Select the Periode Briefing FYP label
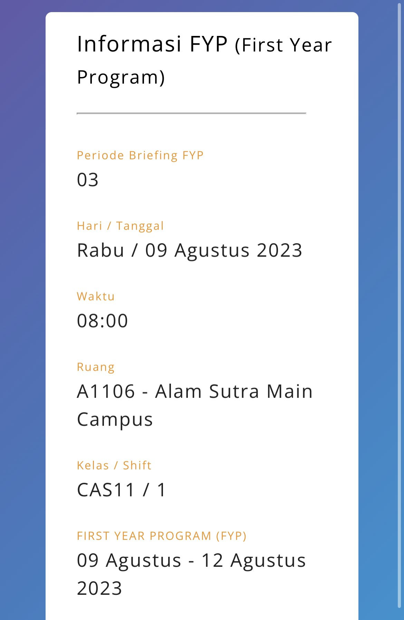The height and width of the screenshot is (620, 404). click(140, 155)
